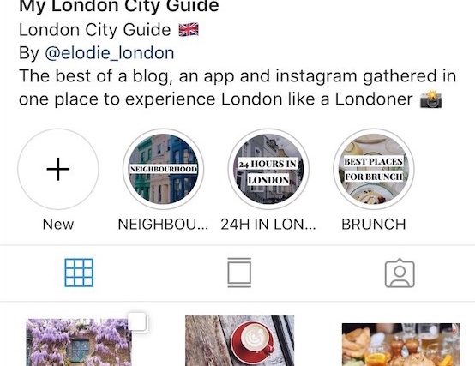The width and height of the screenshot is (475, 366).
Task: Tap the UK flag emoji in bio
Action: tap(189, 30)
